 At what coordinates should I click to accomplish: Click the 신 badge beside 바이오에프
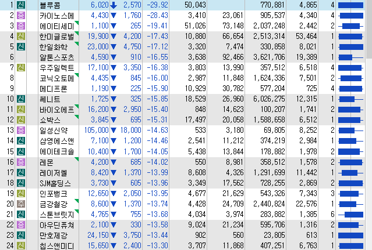[21, 110]
